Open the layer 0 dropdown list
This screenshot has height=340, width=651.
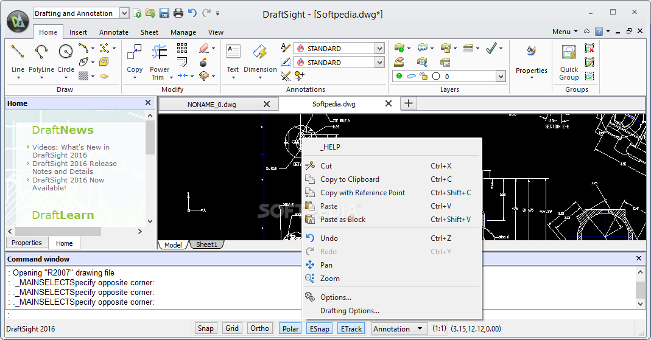[x=501, y=76]
